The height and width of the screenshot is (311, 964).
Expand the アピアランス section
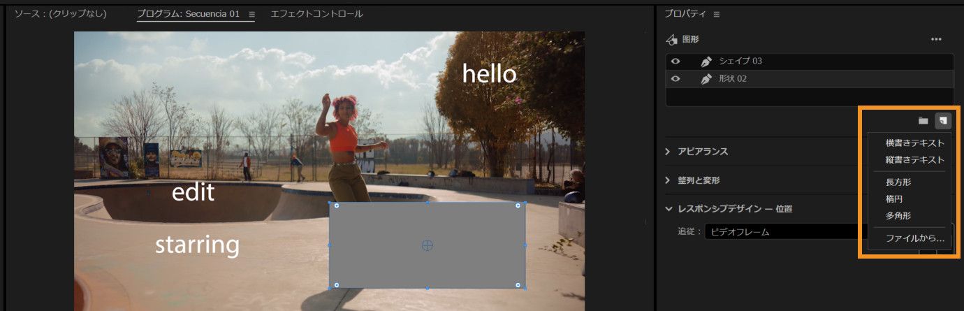pos(668,152)
